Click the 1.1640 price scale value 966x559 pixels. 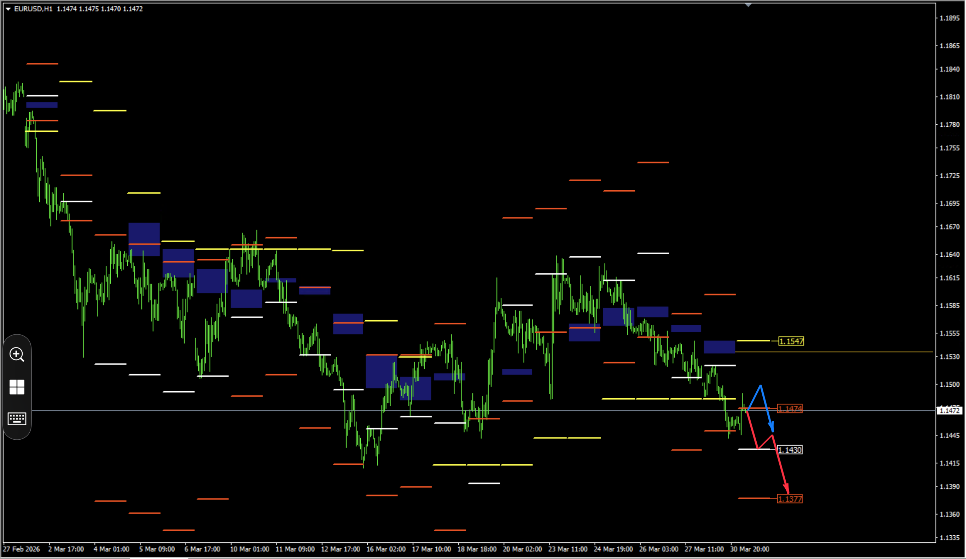(949, 254)
